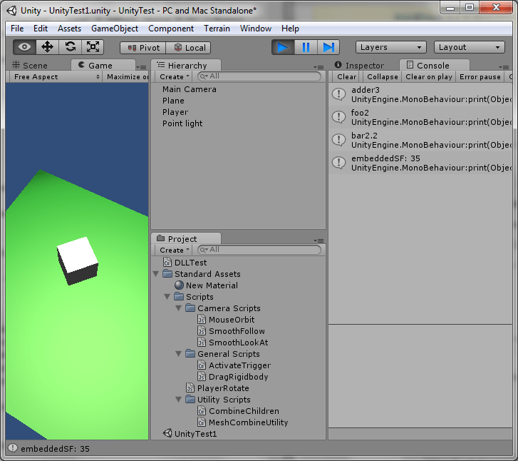Open the File menu

17,29
